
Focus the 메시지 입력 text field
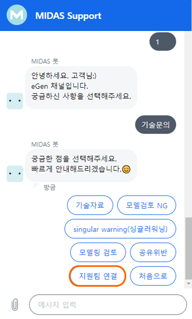click(108, 304)
